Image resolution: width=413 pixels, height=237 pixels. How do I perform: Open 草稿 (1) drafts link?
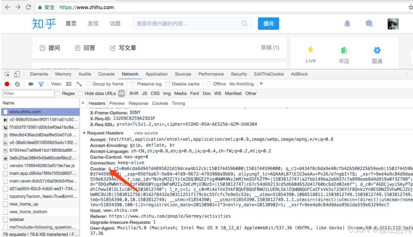(x=270, y=48)
